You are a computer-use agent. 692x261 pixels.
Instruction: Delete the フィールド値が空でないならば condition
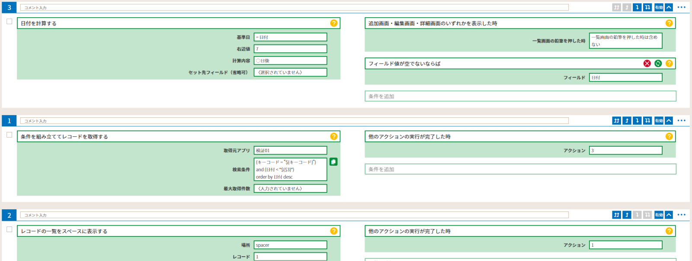point(647,63)
